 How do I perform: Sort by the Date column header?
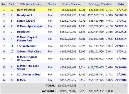tap(121, 4)
